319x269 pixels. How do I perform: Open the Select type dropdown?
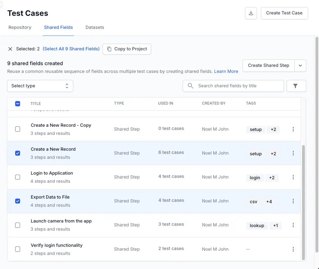[x=40, y=86]
